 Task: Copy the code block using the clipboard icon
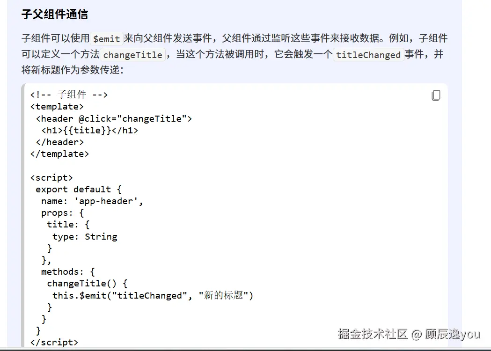(436, 95)
